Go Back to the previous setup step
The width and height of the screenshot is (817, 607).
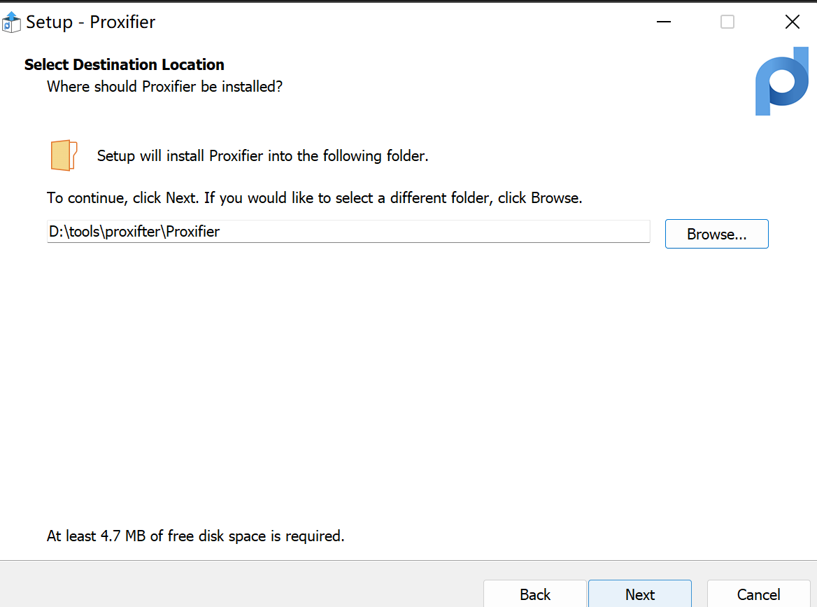[534, 594]
